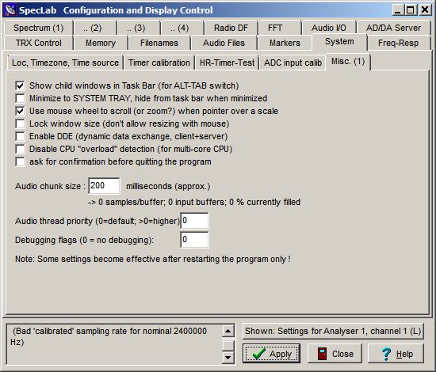Click the 0 samples/buffer status line
Image resolution: width=436 pixels, height=372 pixels.
pyautogui.click(x=194, y=202)
